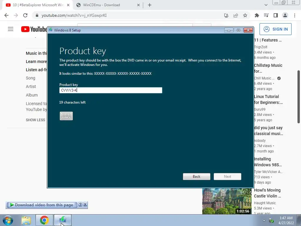Screen dimensions: 301x226
Task: Click the install/download page icon in address bar
Action: click(226, 15)
